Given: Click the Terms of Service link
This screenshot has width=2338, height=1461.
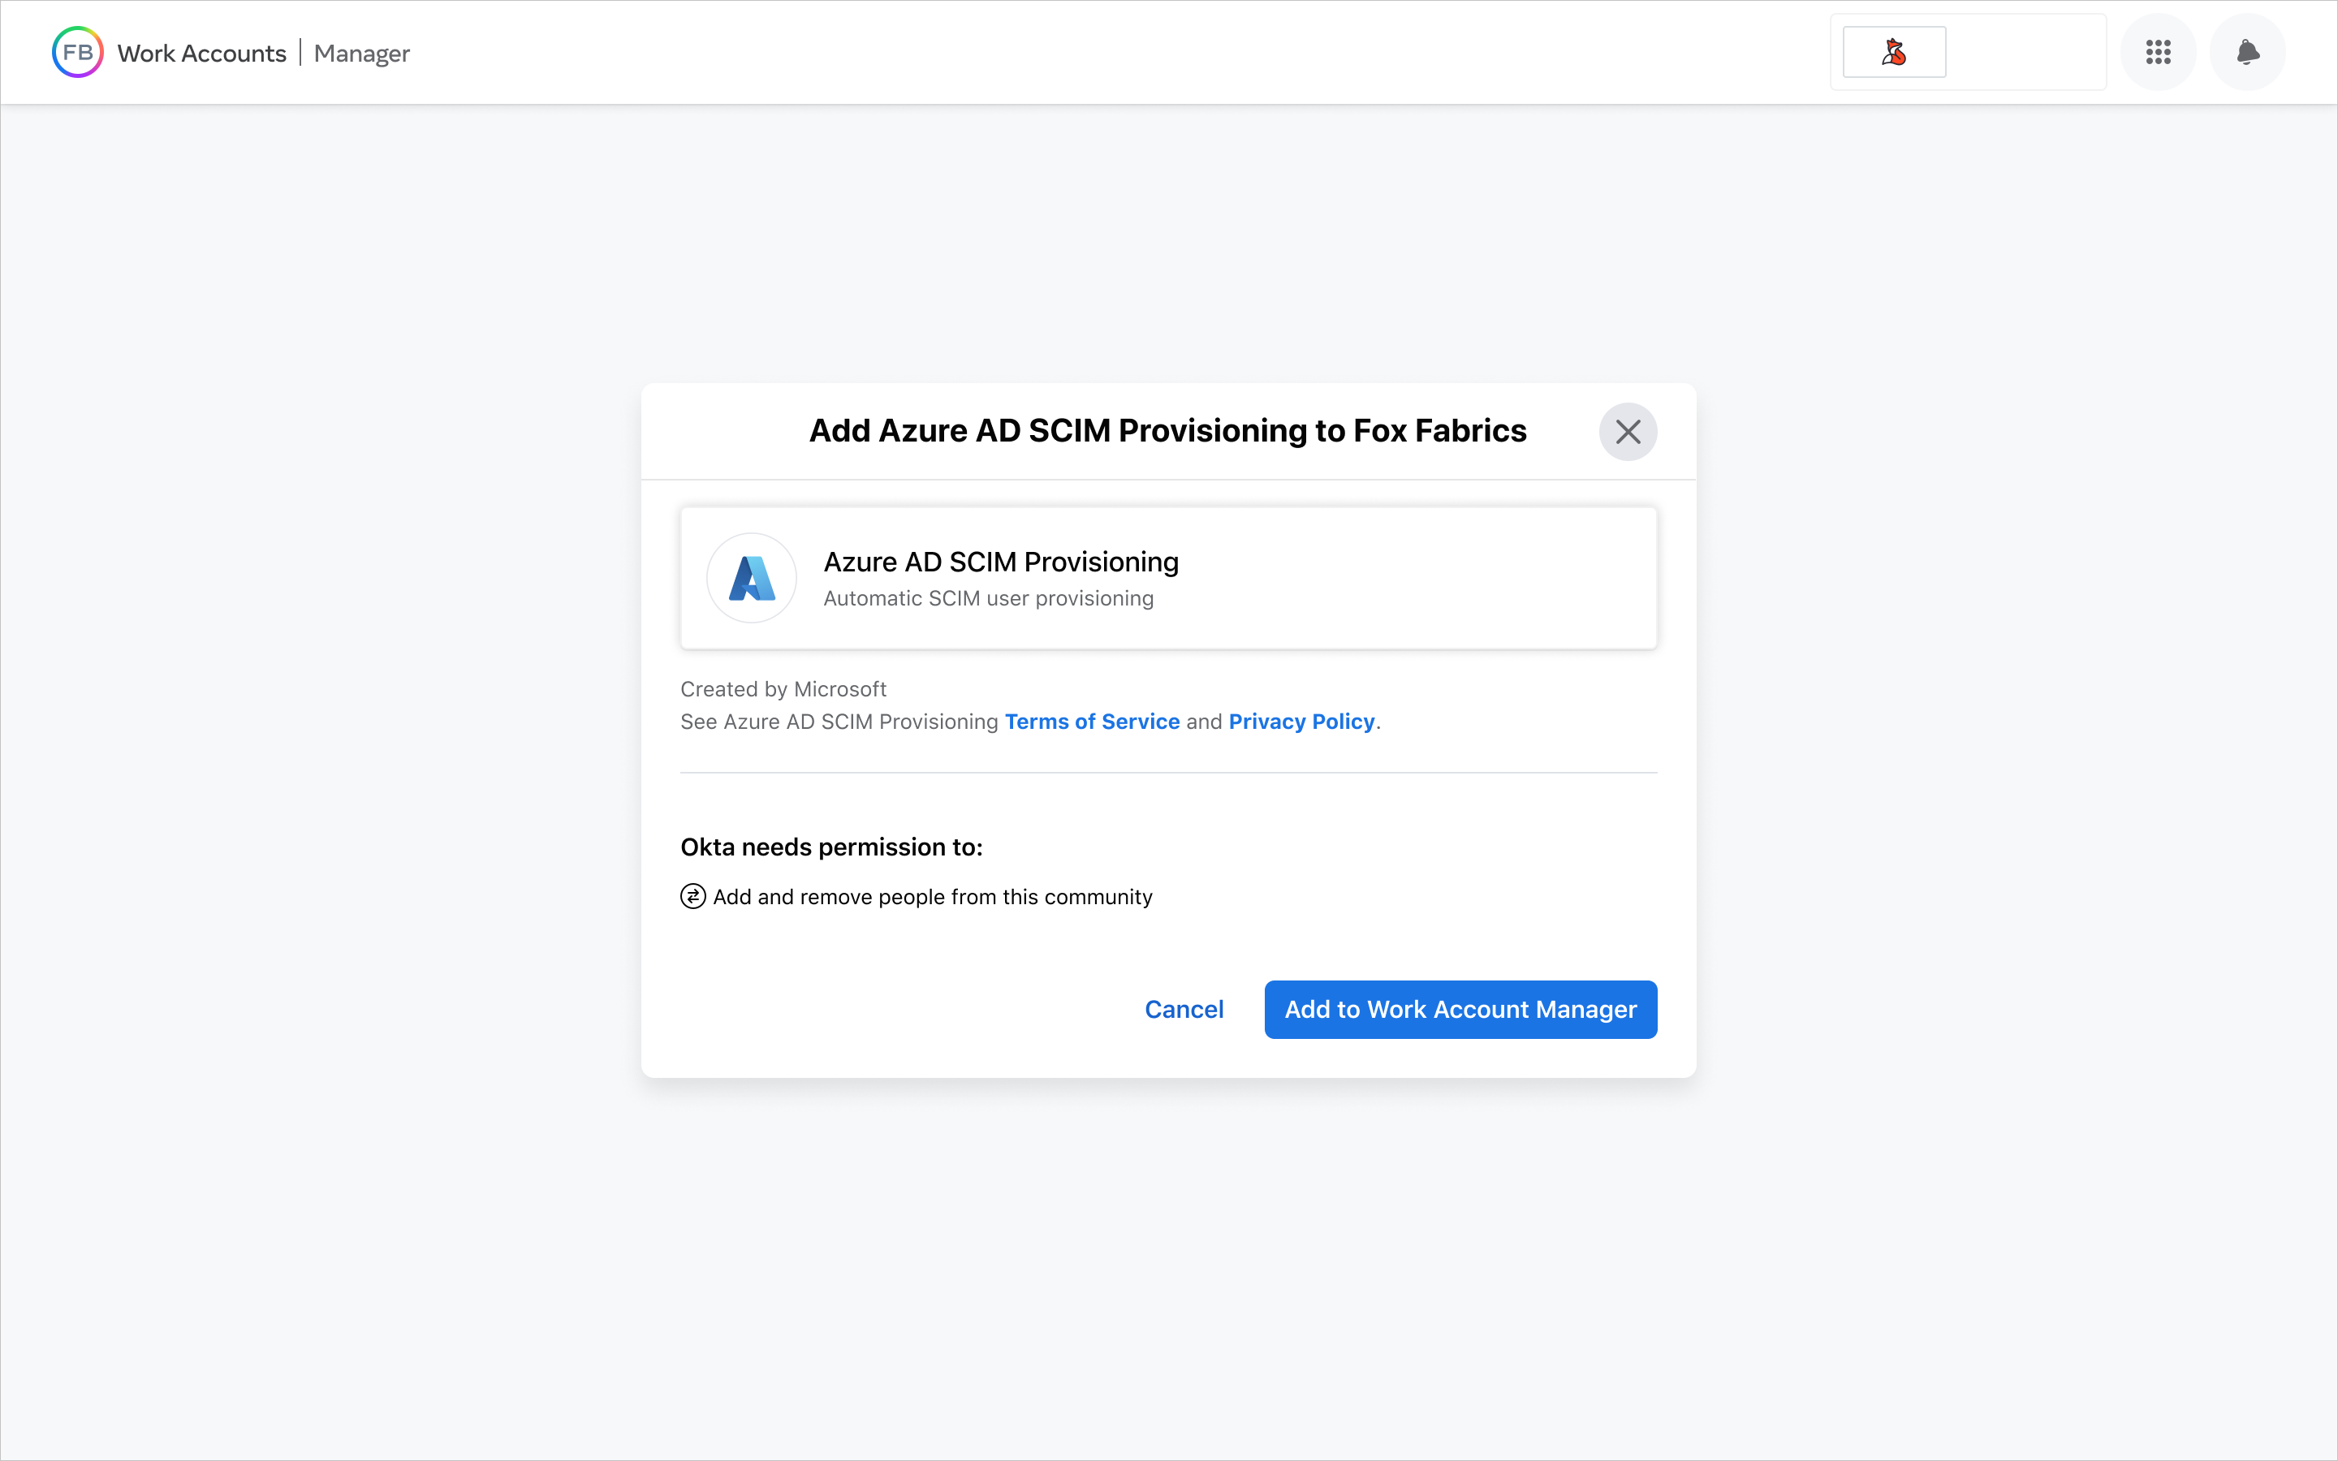Looking at the screenshot, I should click(x=1093, y=721).
